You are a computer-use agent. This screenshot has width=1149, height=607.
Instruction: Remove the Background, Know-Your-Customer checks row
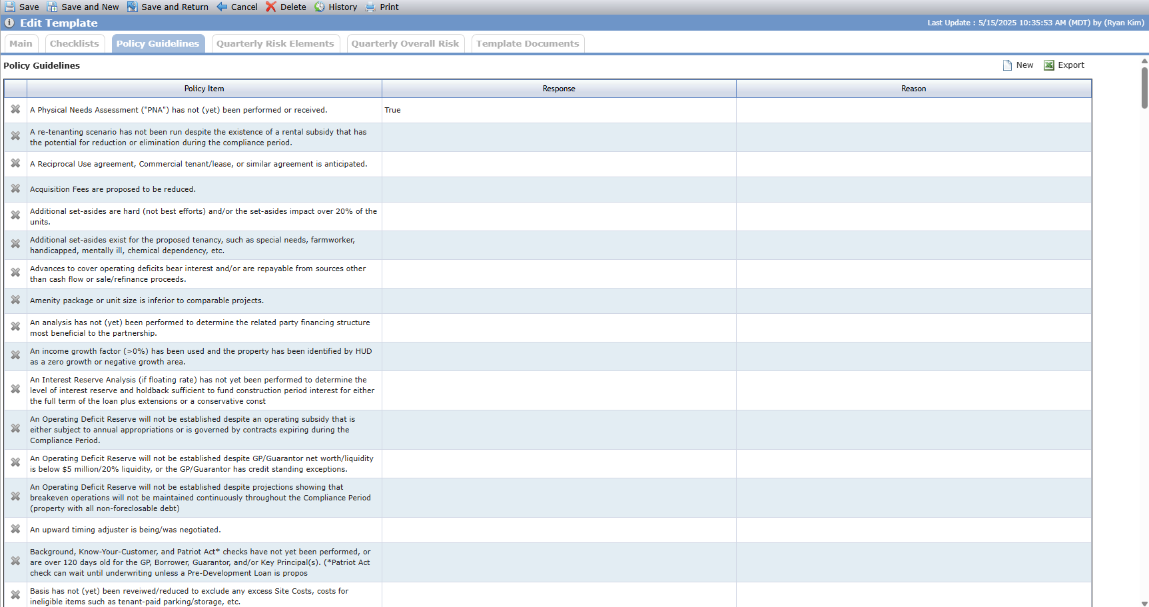[x=15, y=561]
